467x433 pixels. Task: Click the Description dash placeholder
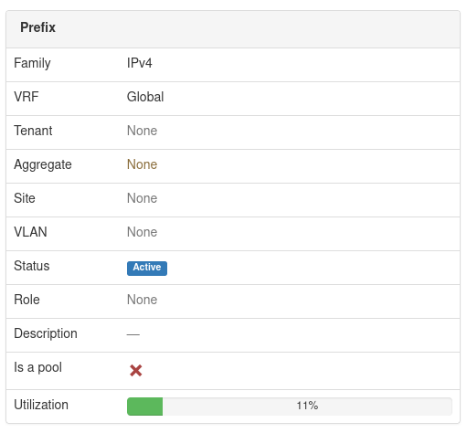[x=133, y=334]
